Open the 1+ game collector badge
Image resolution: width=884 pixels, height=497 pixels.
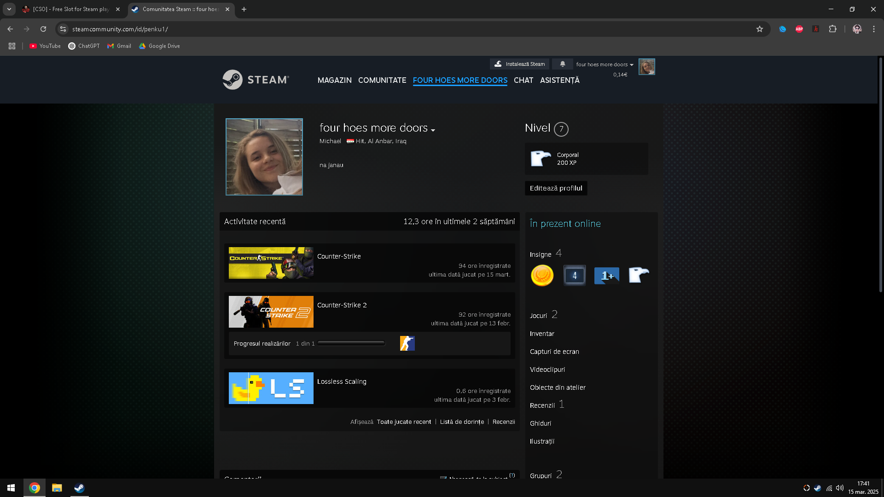[x=606, y=276]
